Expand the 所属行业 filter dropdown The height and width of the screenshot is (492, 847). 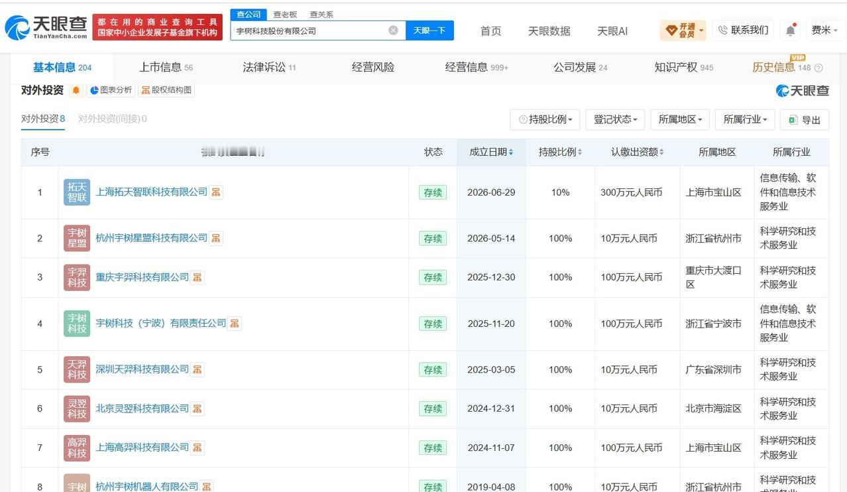[x=745, y=120]
